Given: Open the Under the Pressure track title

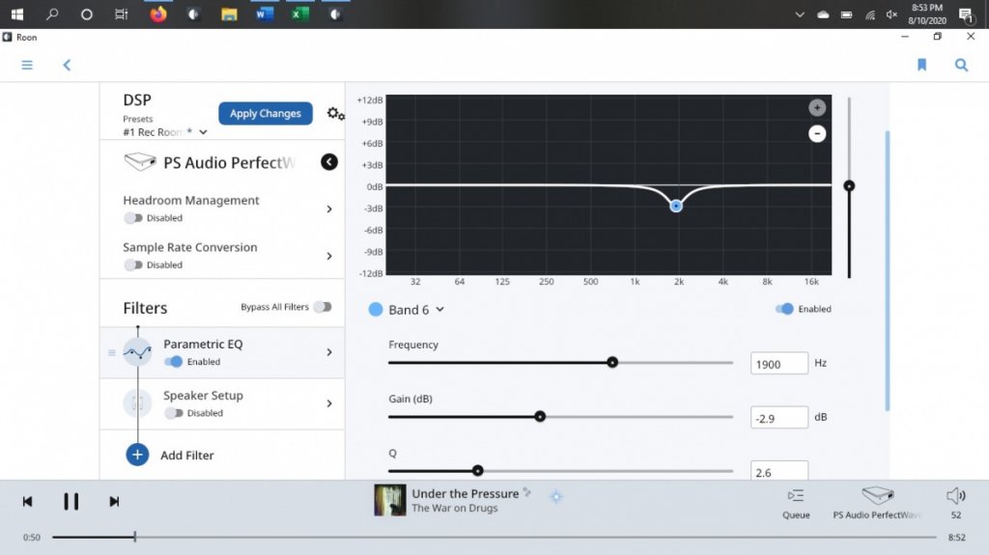Looking at the screenshot, I should [466, 493].
